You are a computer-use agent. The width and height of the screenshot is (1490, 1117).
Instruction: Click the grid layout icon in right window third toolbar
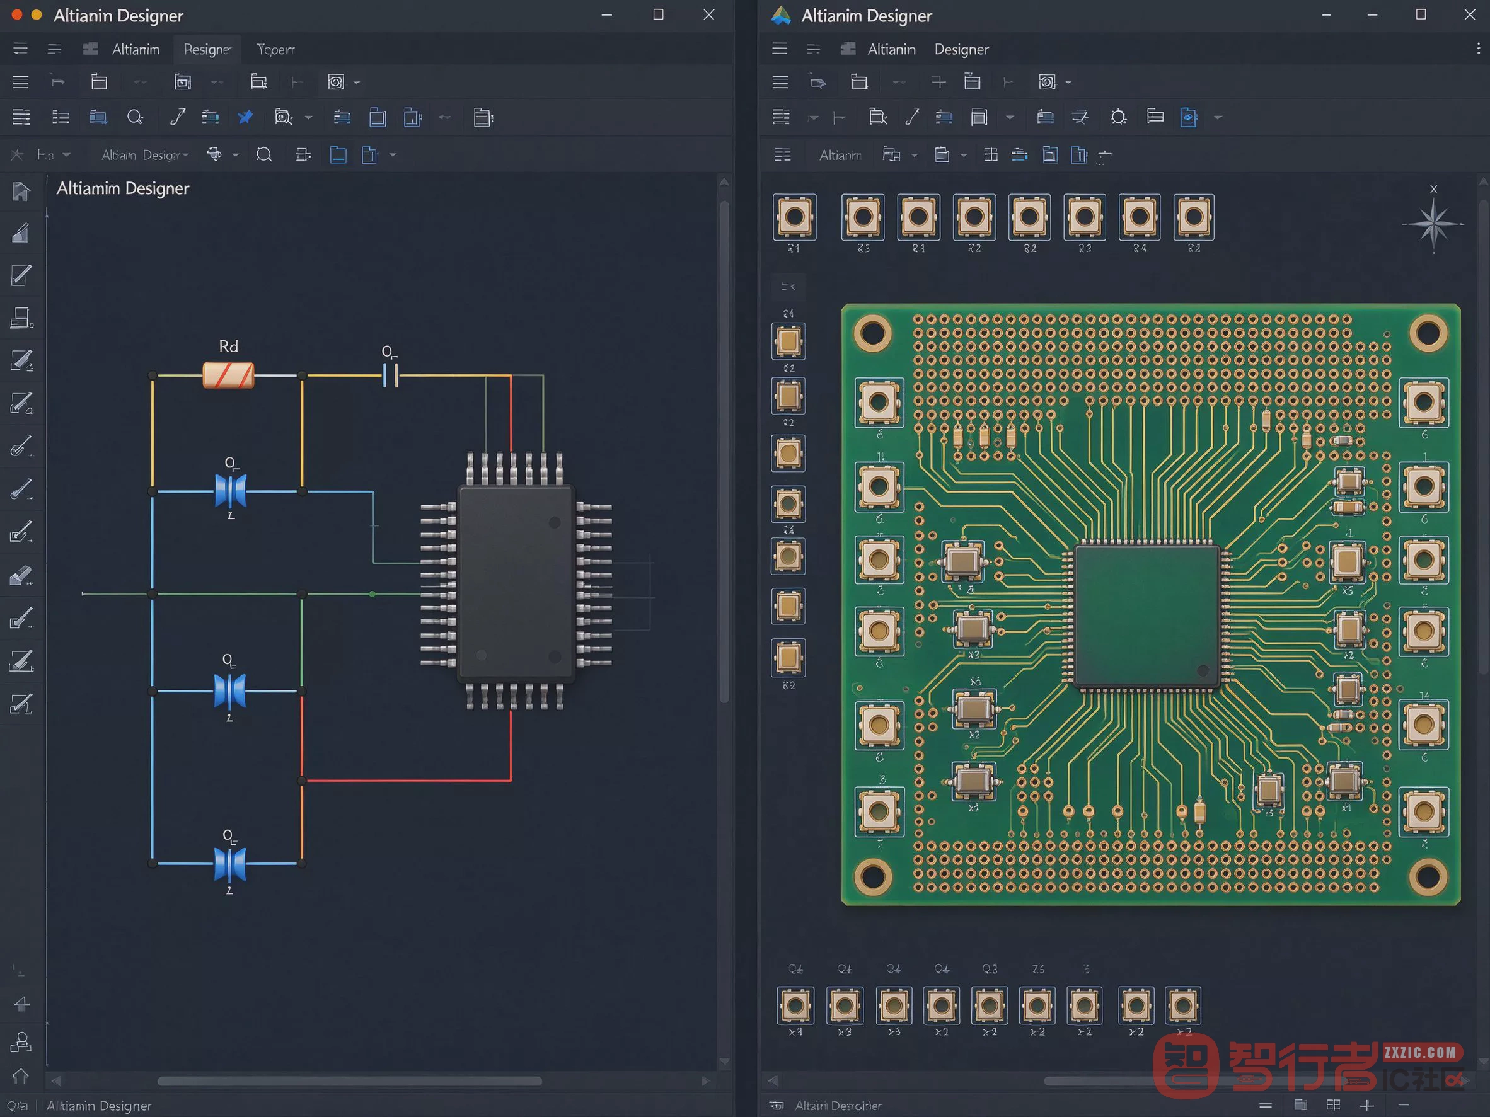[990, 155]
